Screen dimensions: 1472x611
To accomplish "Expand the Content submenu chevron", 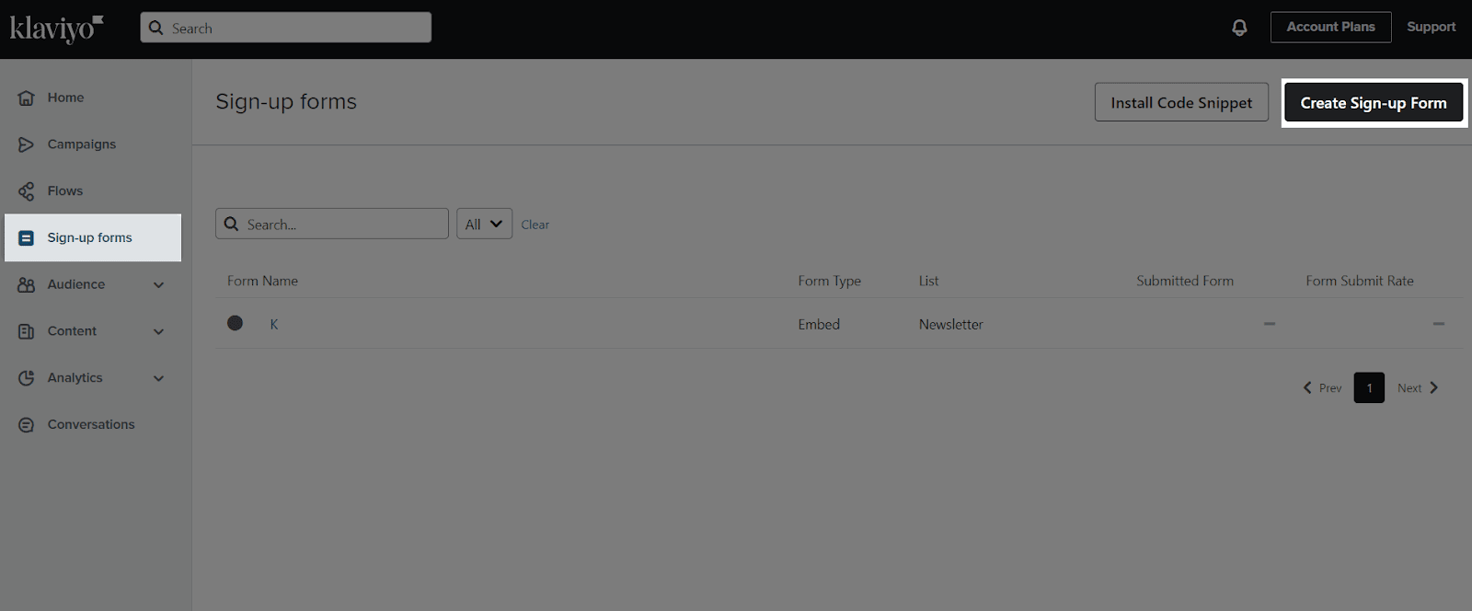I will (158, 332).
